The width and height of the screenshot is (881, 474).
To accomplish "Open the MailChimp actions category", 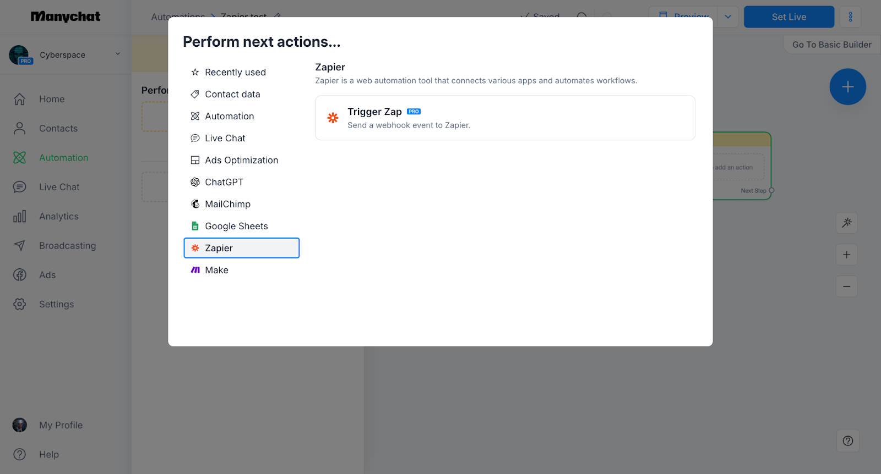I will pos(227,204).
